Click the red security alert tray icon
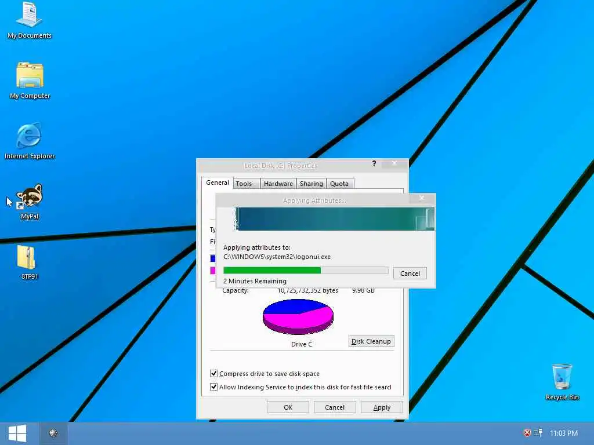Screen dimensions: 594x445 coord(527,433)
